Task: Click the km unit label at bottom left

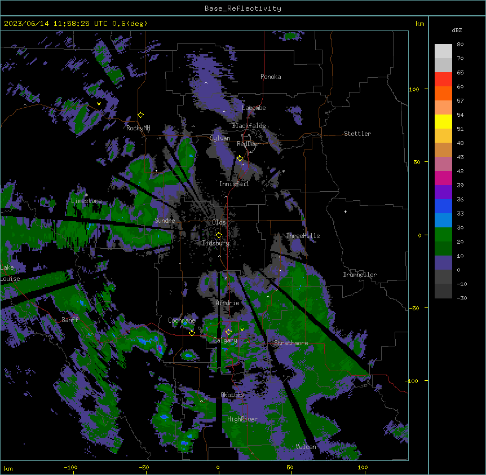Action: [x=8, y=469]
